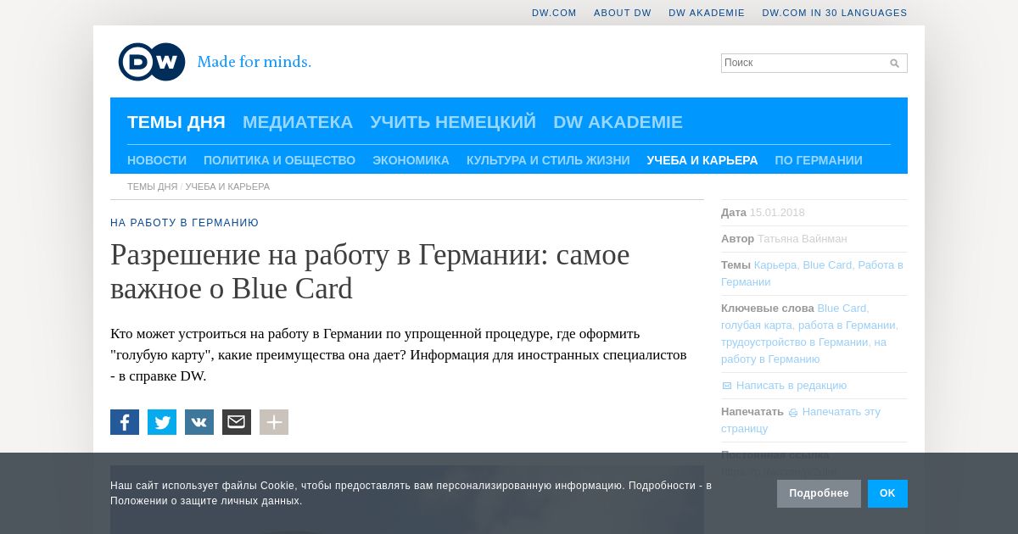The height and width of the screenshot is (534, 1018).
Task: Open ЭКОНОМИКА section
Action: click(x=411, y=160)
